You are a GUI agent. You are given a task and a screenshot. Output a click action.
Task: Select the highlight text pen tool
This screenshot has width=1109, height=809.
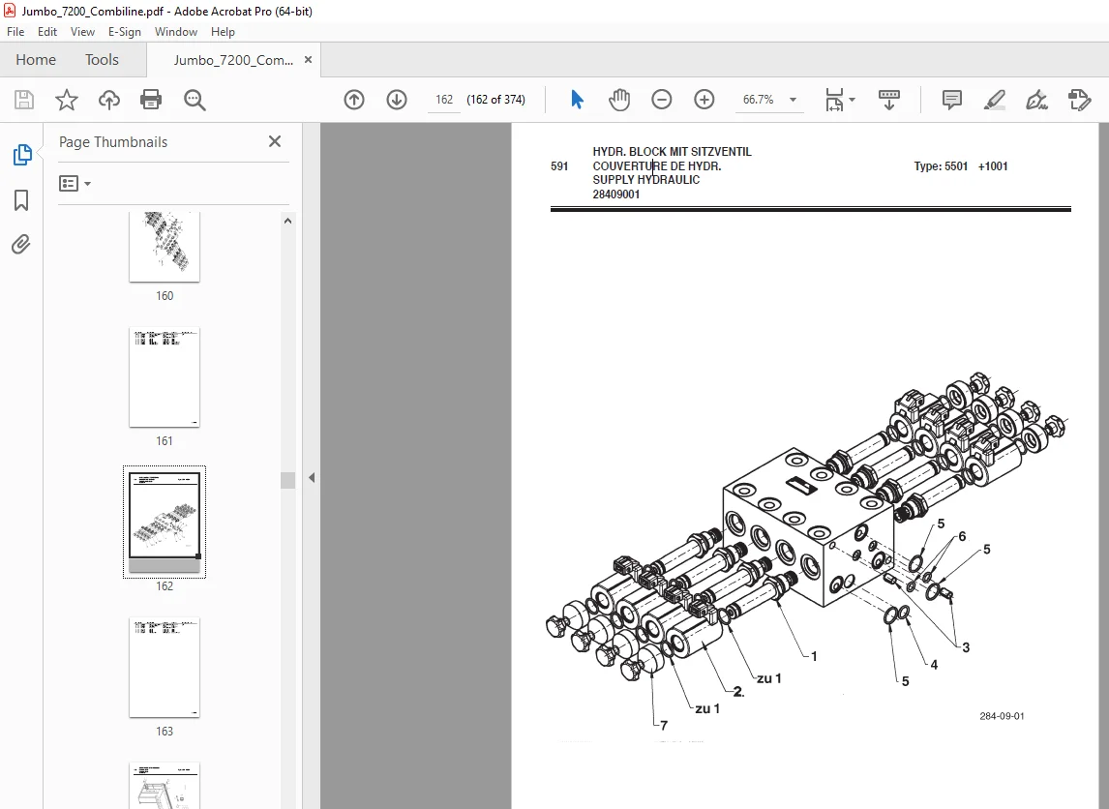pos(995,100)
